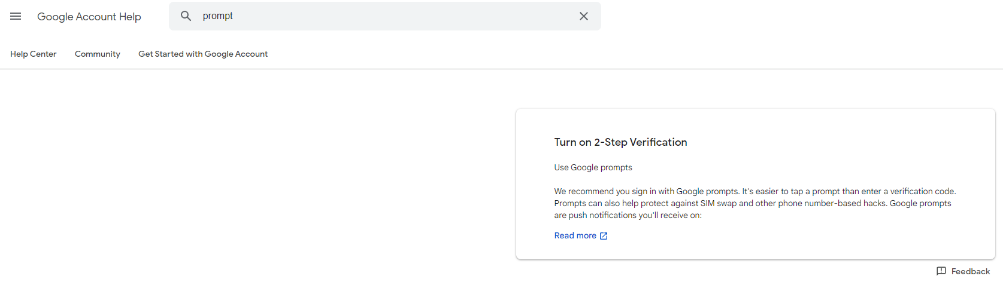Clear the search box with the X
The image size is (1003, 285).
pos(584,16)
